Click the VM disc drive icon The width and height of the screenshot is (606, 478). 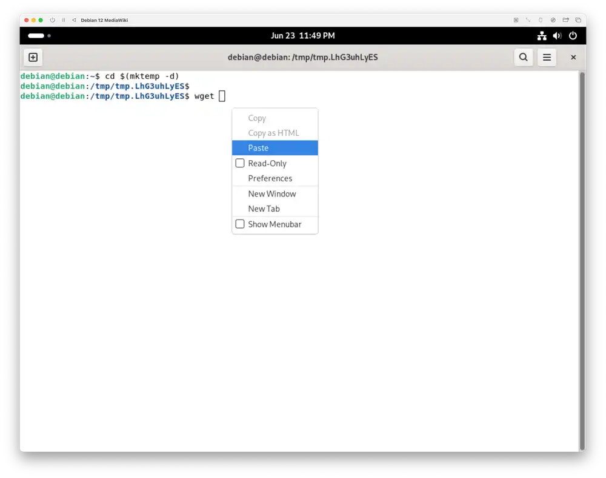coord(553,20)
